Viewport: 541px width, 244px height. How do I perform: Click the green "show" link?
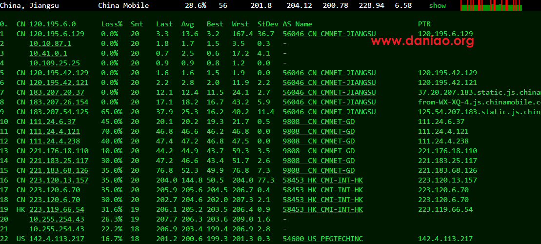(437, 5)
